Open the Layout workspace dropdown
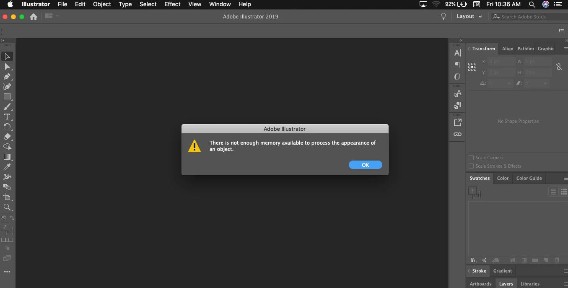Image resolution: width=568 pixels, height=288 pixels. click(469, 16)
